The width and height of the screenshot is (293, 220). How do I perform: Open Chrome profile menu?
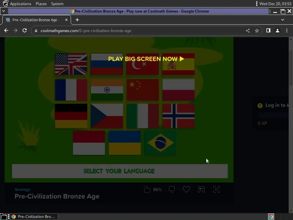tap(278, 31)
